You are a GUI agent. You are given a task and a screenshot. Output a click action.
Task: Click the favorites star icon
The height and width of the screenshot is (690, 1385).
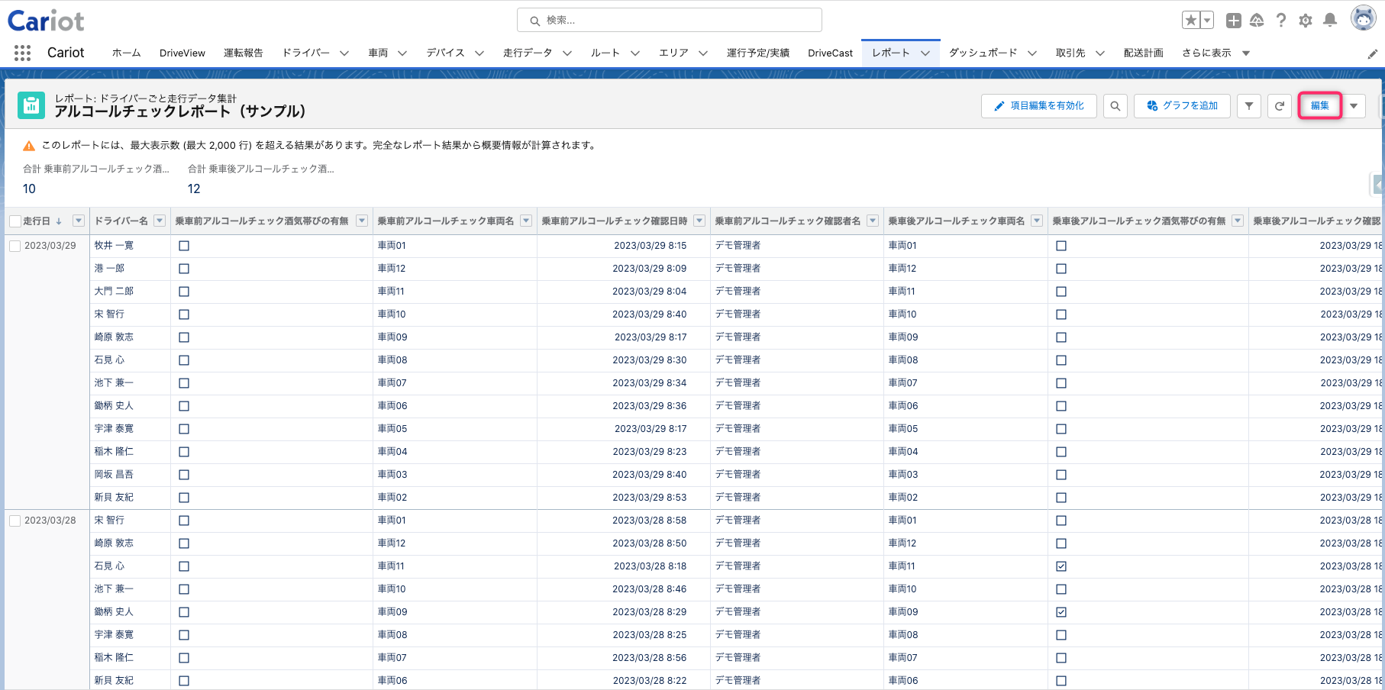tap(1190, 21)
